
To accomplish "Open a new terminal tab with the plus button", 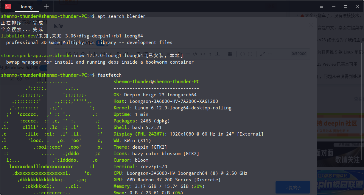I will point(46,6).
